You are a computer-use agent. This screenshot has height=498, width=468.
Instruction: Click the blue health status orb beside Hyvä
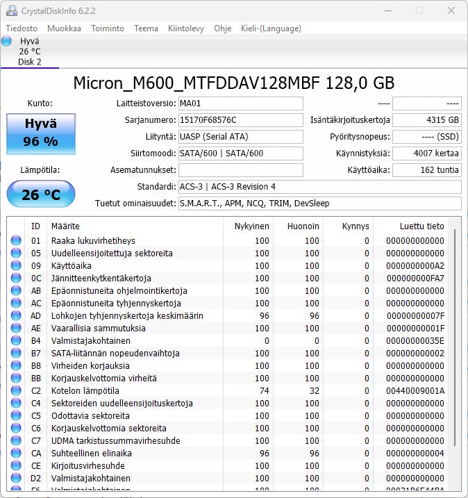6,41
